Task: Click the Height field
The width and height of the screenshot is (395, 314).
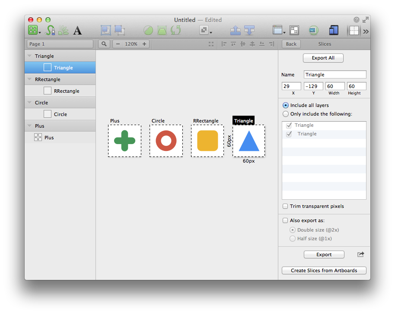Action: click(x=357, y=86)
